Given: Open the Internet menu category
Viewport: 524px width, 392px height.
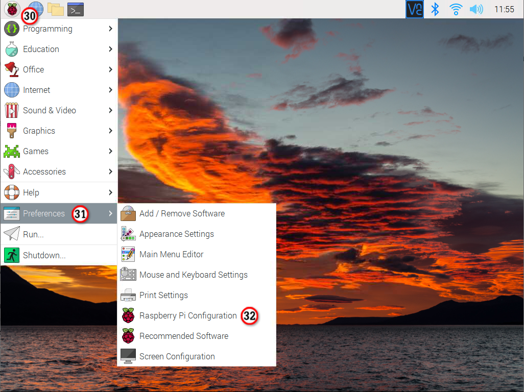Looking at the screenshot, I should point(59,90).
